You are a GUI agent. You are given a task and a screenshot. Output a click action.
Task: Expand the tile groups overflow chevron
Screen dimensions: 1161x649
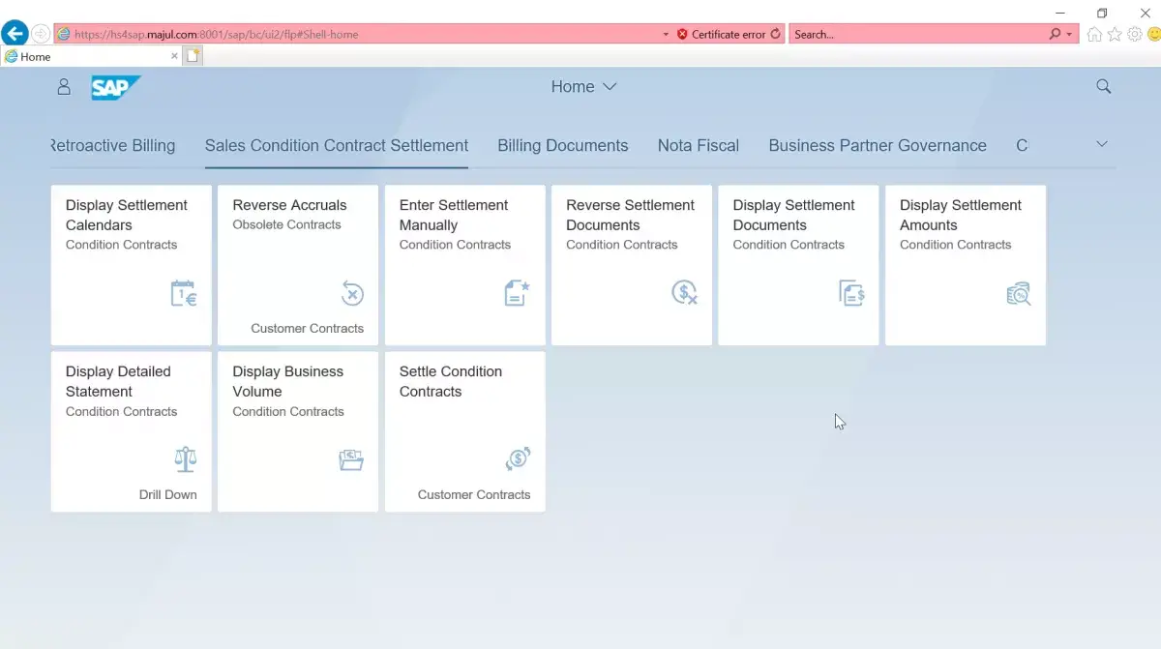tap(1101, 144)
